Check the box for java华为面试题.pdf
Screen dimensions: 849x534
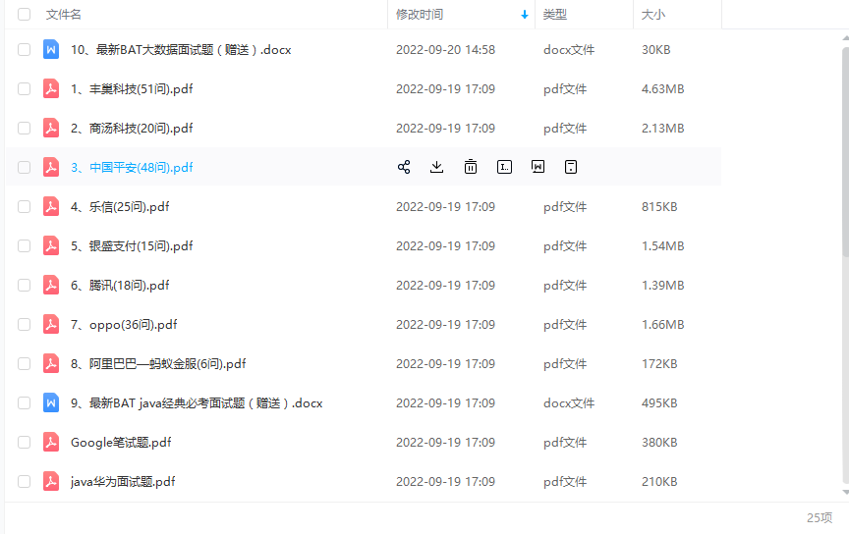(24, 482)
